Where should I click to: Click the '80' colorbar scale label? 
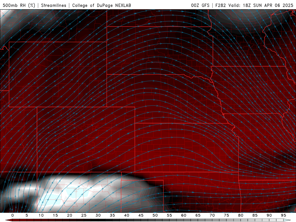click(x=240, y=215)
